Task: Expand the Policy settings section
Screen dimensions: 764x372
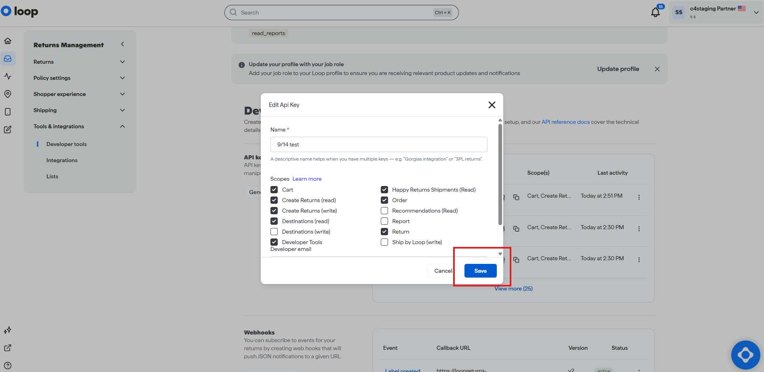Action: pyautogui.click(x=80, y=78)
